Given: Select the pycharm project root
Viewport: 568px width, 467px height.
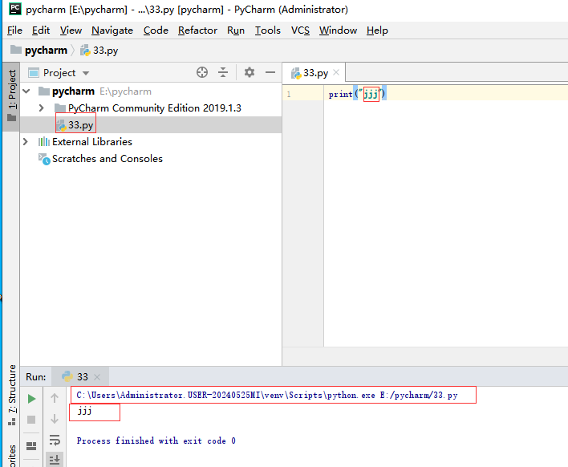Looking at the screenshot, I should coord(73,91).
